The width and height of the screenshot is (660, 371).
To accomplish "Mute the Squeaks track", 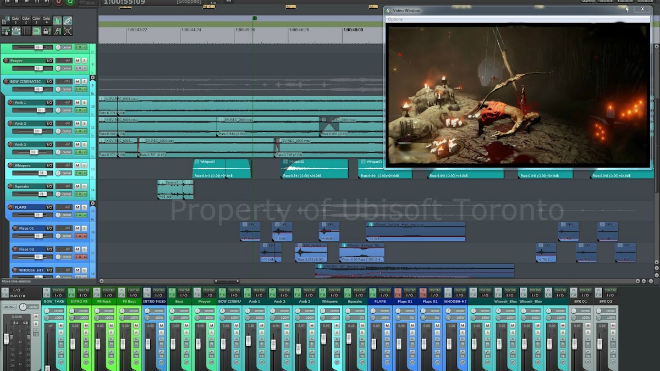I will click(78, 186).
